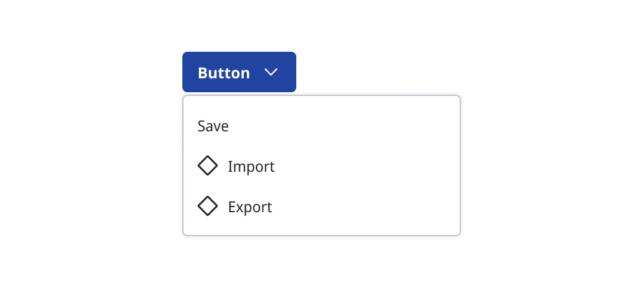623x293 pixels.
Task: Close the open menu with the down arrow
Action: point(271,73)
